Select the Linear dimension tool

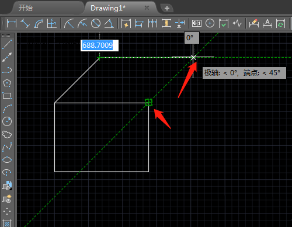point(12,23)
